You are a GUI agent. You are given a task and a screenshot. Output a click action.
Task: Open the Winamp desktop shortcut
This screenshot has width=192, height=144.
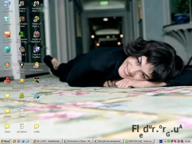(7, 66)
